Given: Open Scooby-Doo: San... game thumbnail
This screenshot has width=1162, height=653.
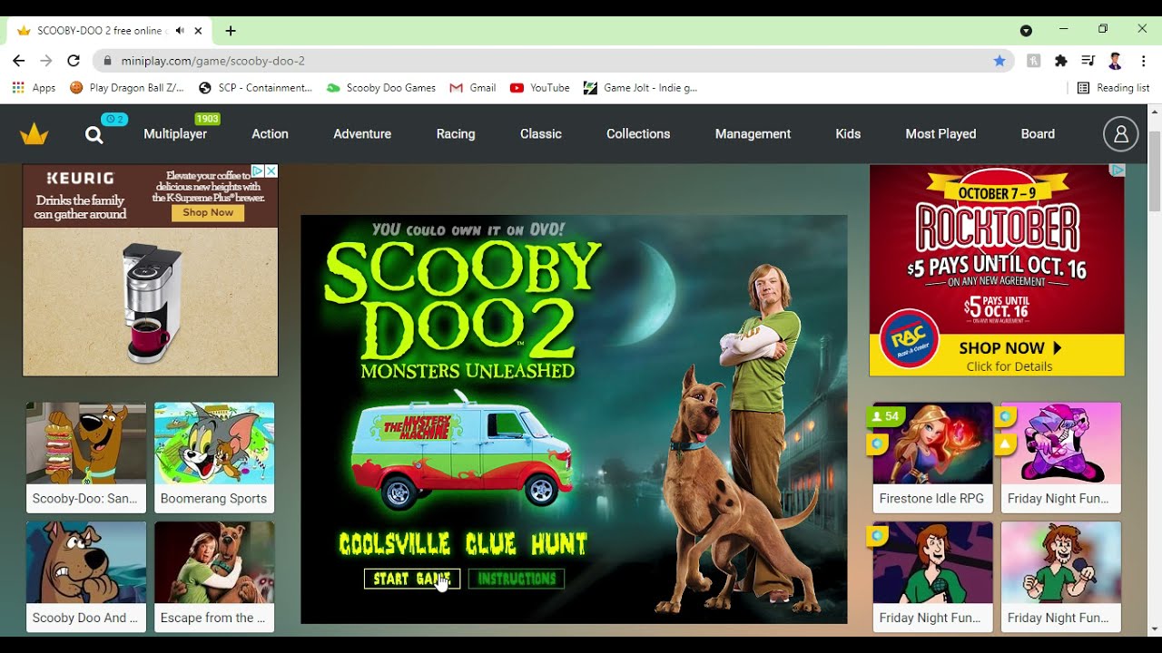Looking at the screenshot, I should [x=86, y=457].
